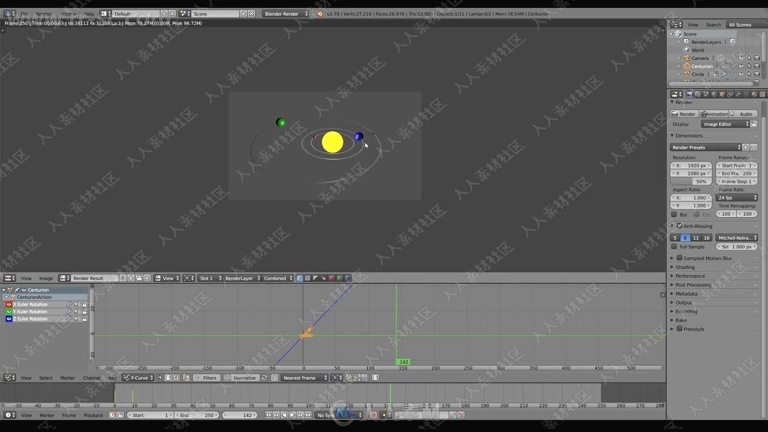
Task: Open the Window menu
Action: point(68,13)
